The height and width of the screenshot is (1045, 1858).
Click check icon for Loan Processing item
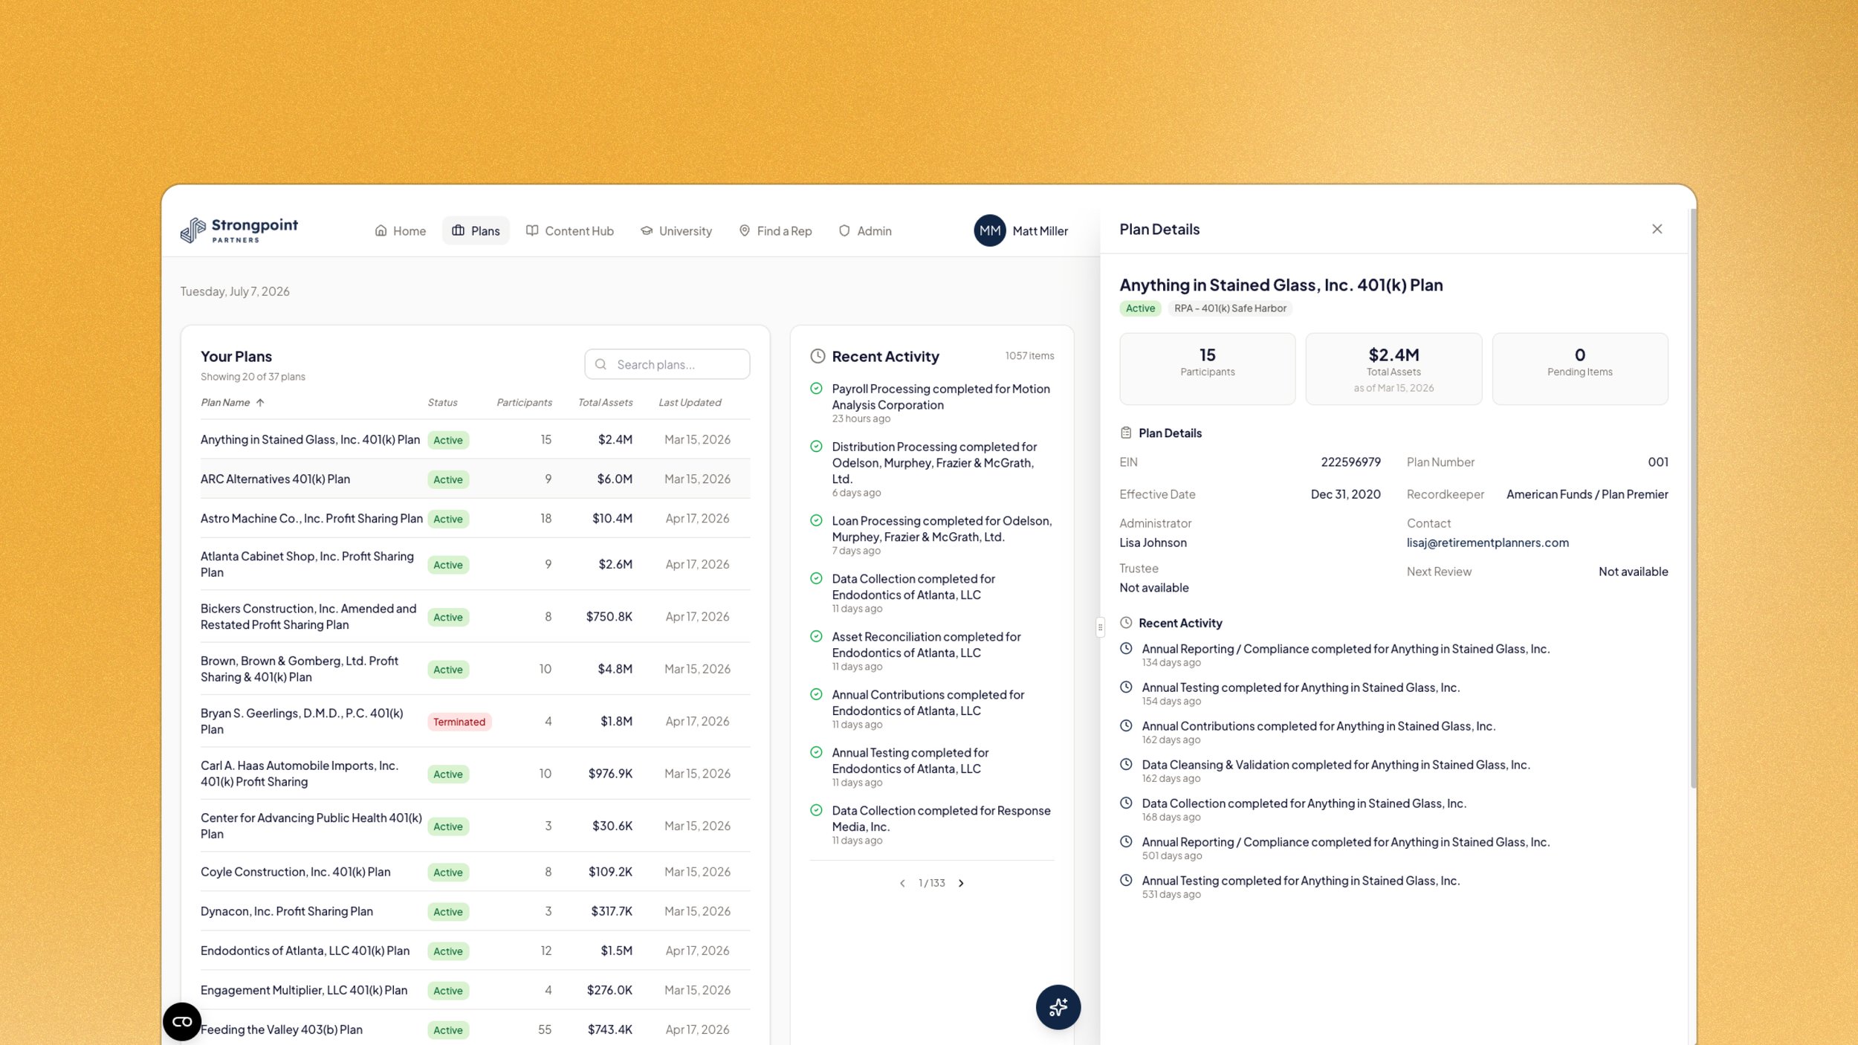tap(816, 520)
